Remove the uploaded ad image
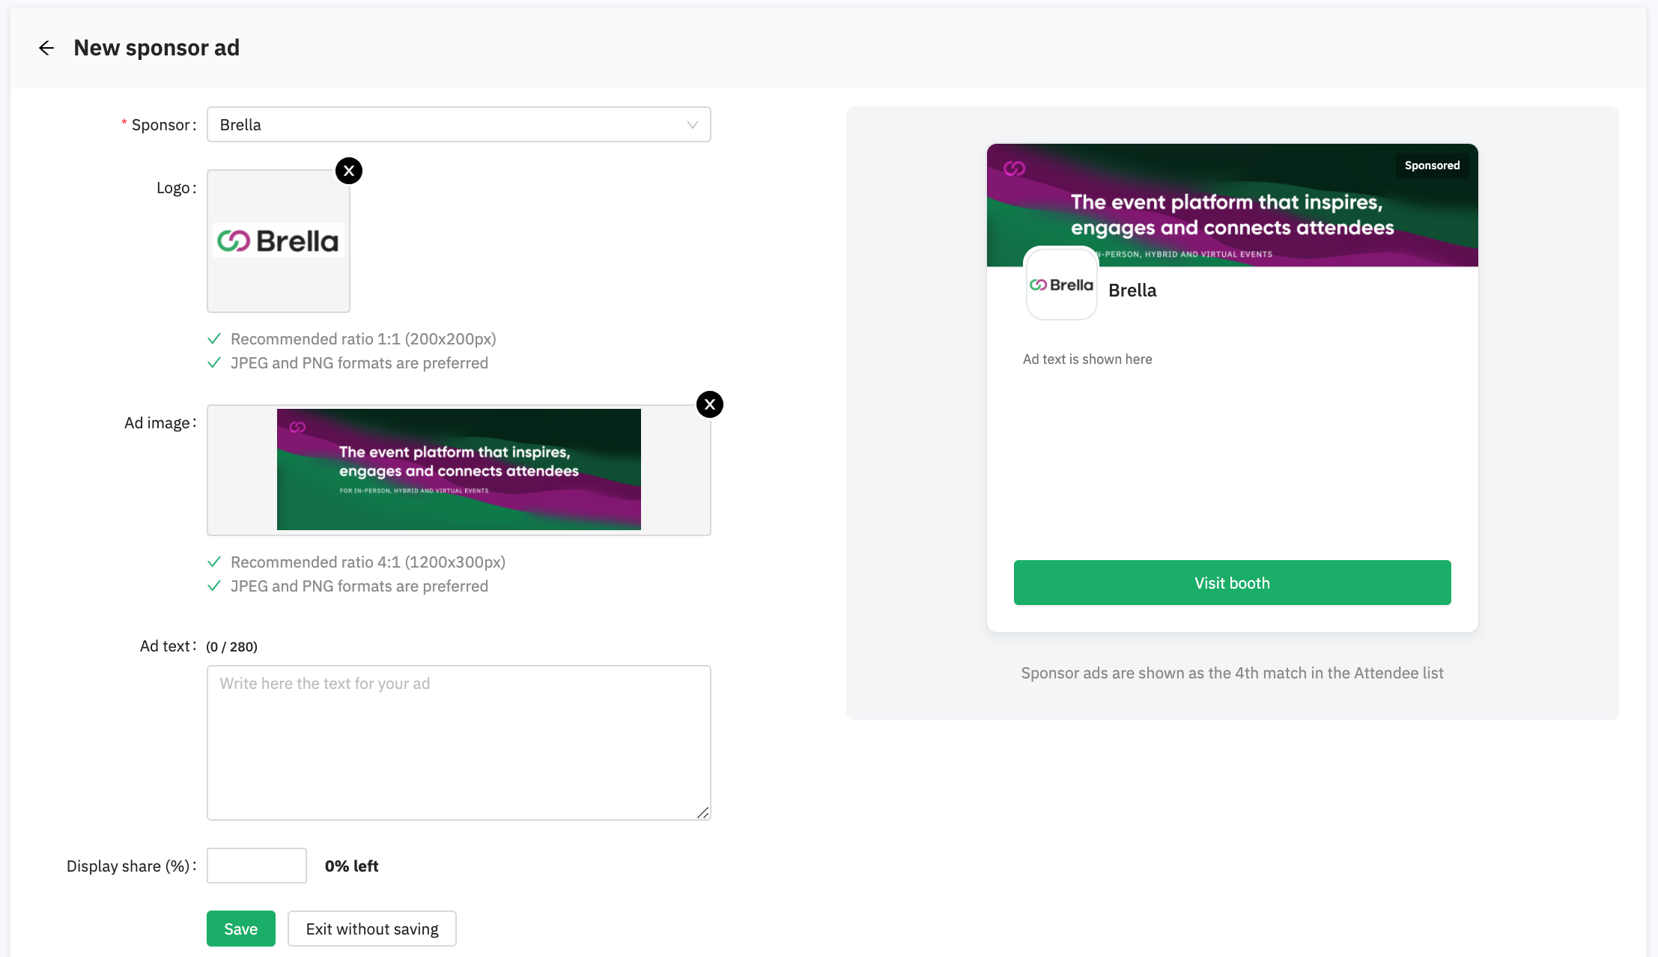The height and width of the screenshot is (957, 1658). [710, 404]
